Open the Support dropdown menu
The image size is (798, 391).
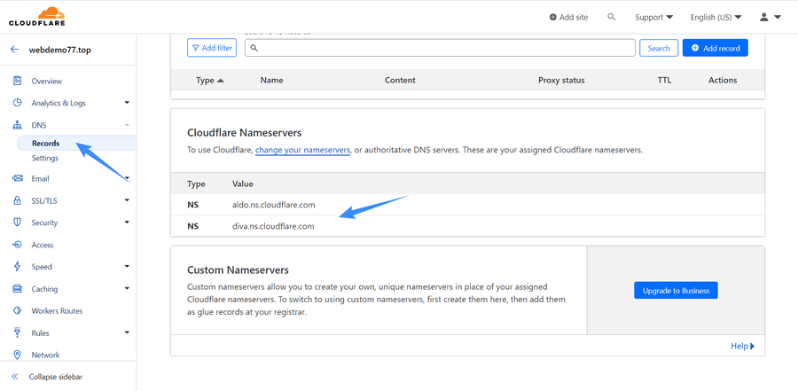pyautogui.click(x=654, y=18)
